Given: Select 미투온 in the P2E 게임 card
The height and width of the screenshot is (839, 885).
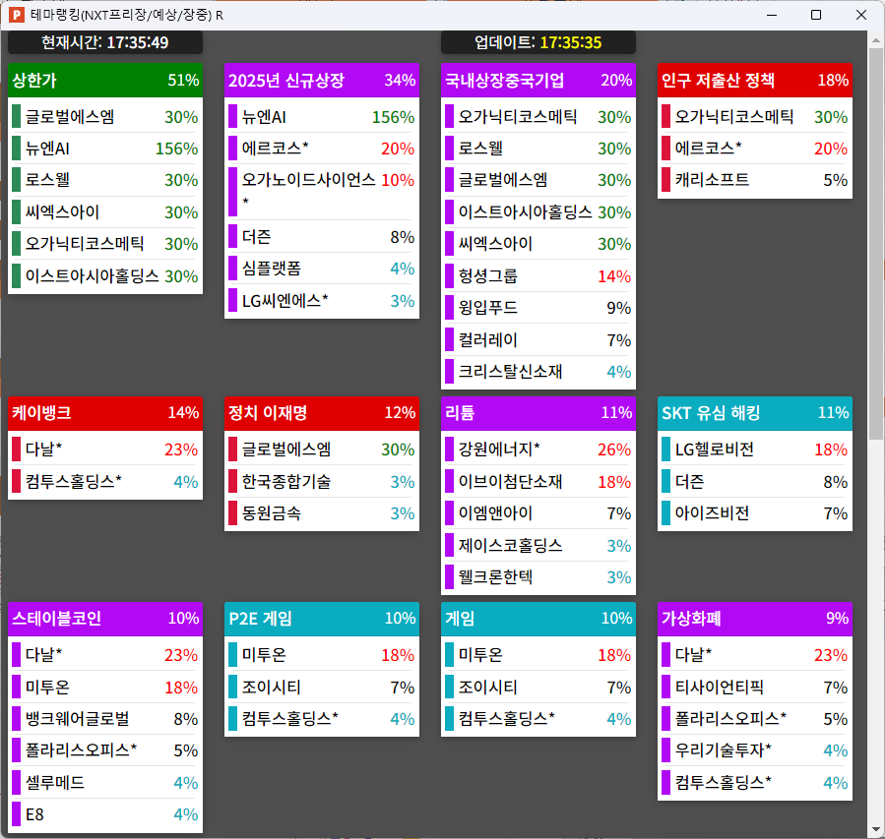Looking at the screenshot, I should (322, 655).
